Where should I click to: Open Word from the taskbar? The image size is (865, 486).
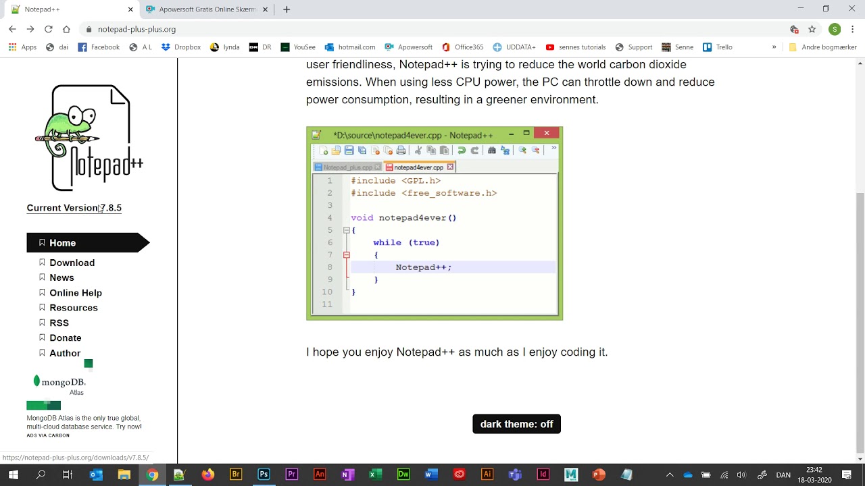coord(431,475)
